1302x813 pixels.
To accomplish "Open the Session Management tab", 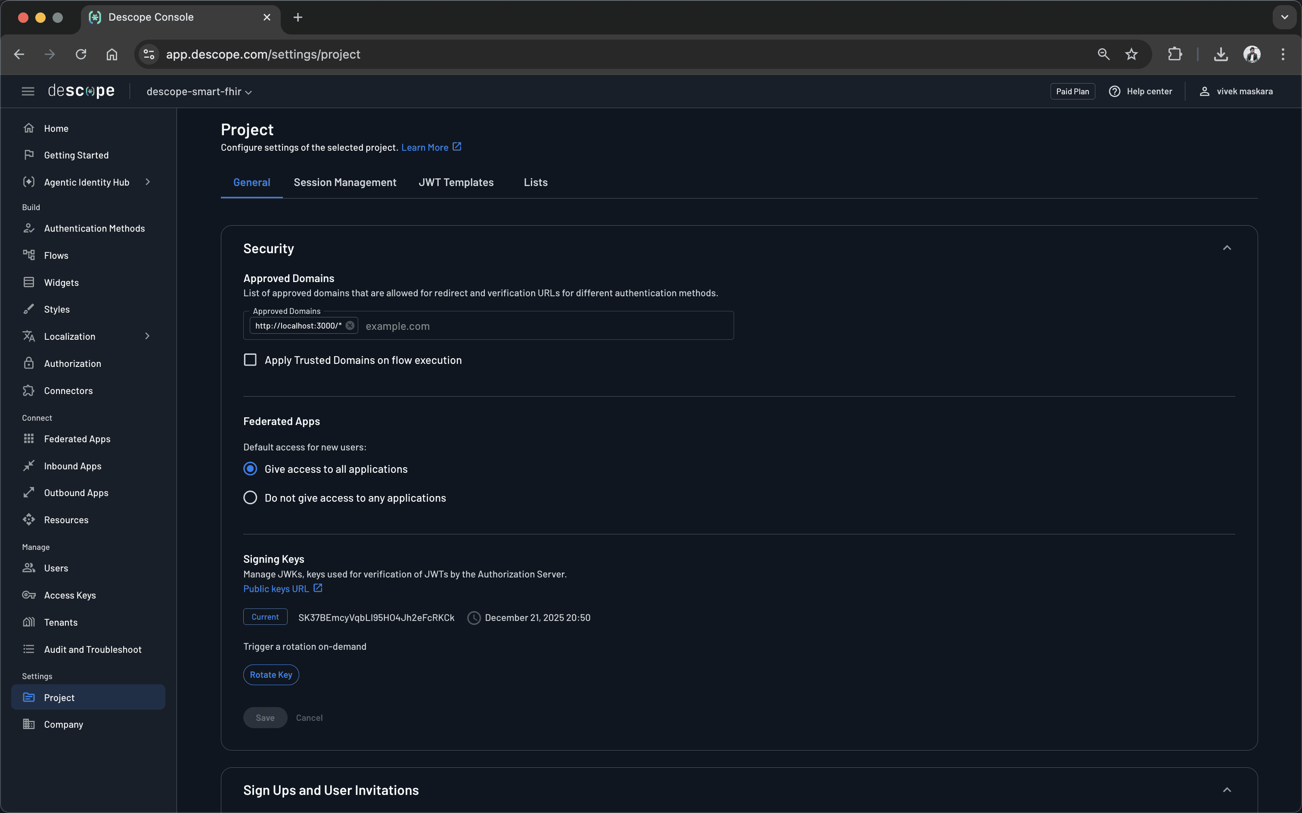I will pos(344,182).
